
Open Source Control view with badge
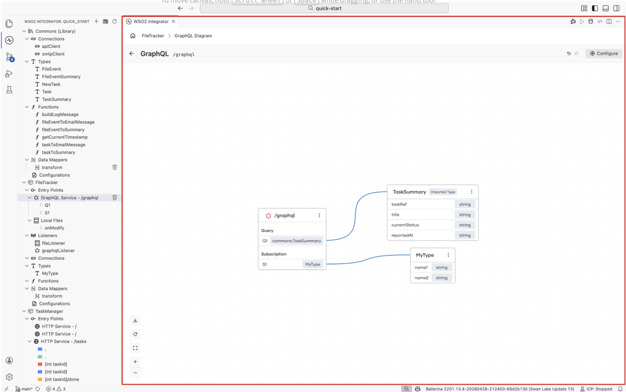point(9,57)
